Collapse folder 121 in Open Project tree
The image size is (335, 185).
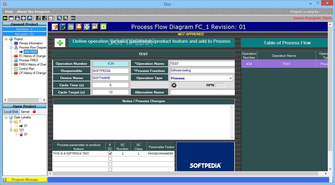coord(11,130)
